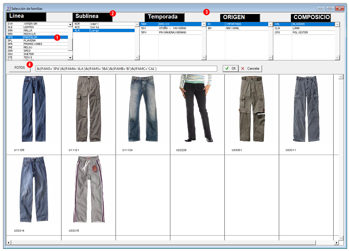Click photo grid horizontal scroll-left arrow
The height and width of the screenshot is (251, 349).
(8, 242)
